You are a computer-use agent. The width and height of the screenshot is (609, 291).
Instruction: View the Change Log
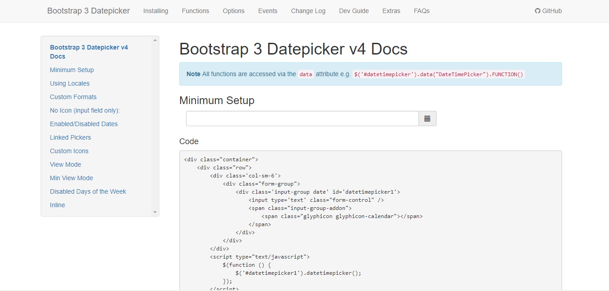click(308, 11)
